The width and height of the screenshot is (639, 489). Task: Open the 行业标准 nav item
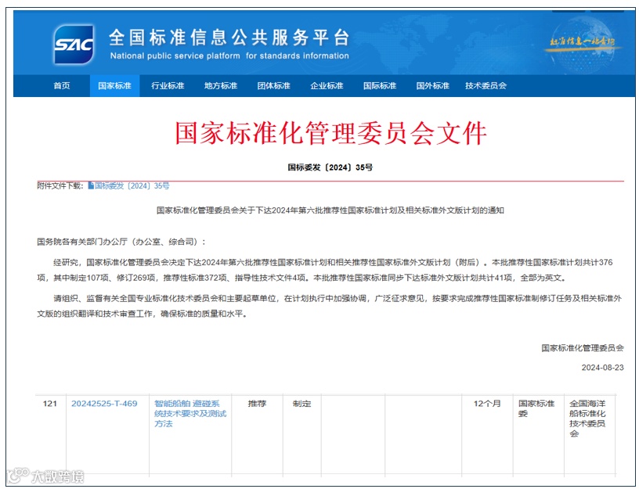click(x=168, y=86)
